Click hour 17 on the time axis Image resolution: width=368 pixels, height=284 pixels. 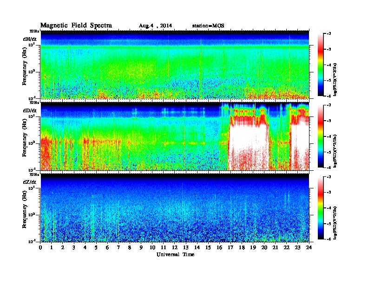click(230, 248)
